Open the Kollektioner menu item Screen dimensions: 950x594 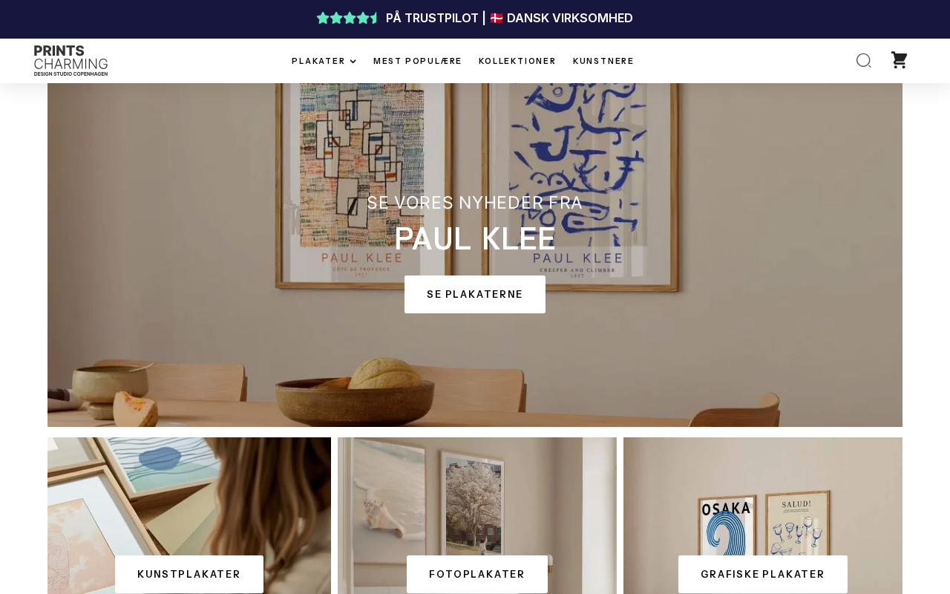click(x=517, y=61)
